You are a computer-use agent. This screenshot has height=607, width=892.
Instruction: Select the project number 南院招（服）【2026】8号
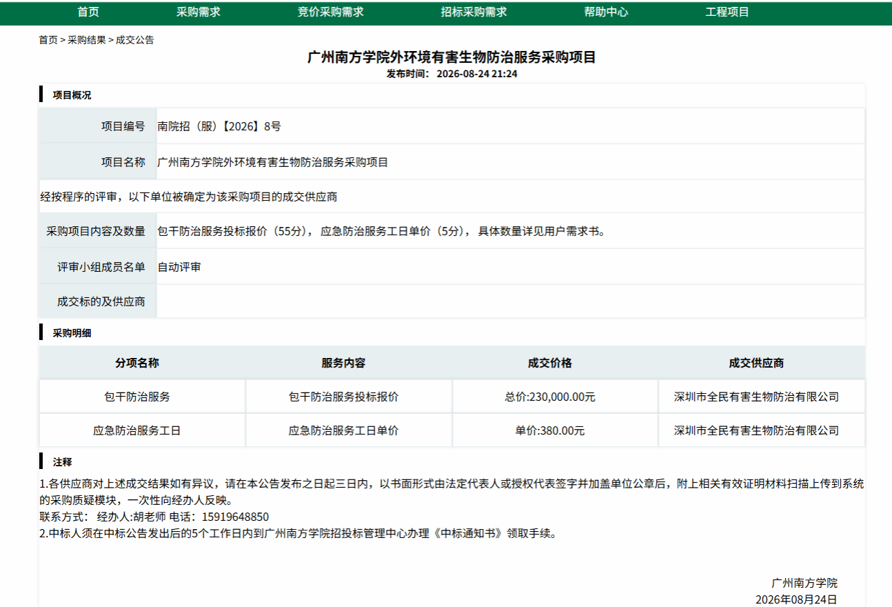pos(219,126)
